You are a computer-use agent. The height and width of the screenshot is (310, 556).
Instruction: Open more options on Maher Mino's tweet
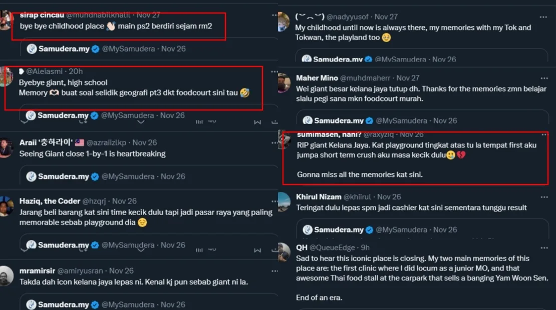point(543,78)
